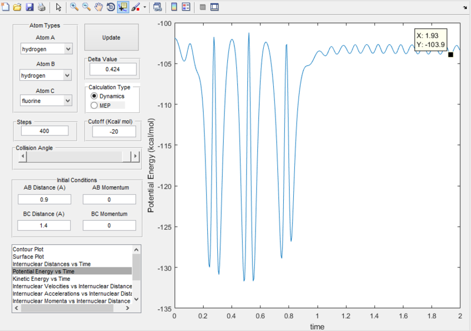471x331 pixels.
Task: Toggle the Data Cursor tool
Action: pyautogui.click(x=123, y=8)
